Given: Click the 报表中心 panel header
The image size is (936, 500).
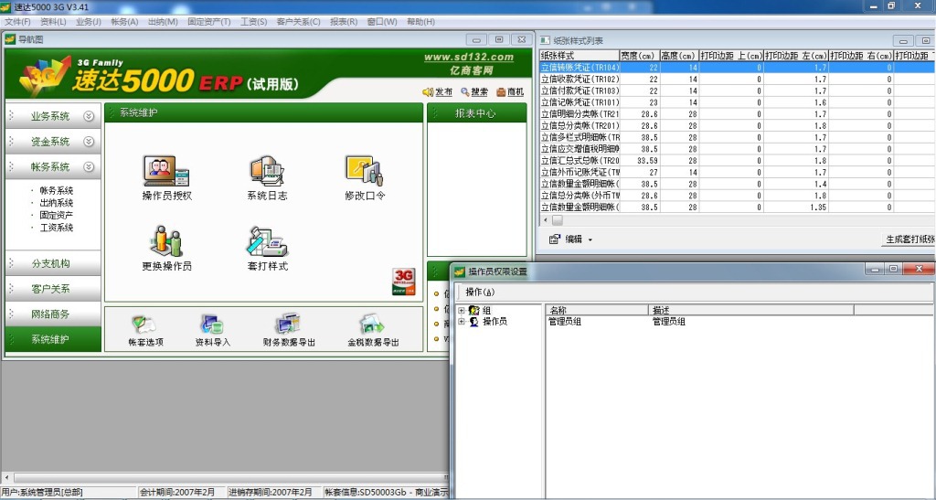Looking at the screenshot, I should click(x=476, y=113).
